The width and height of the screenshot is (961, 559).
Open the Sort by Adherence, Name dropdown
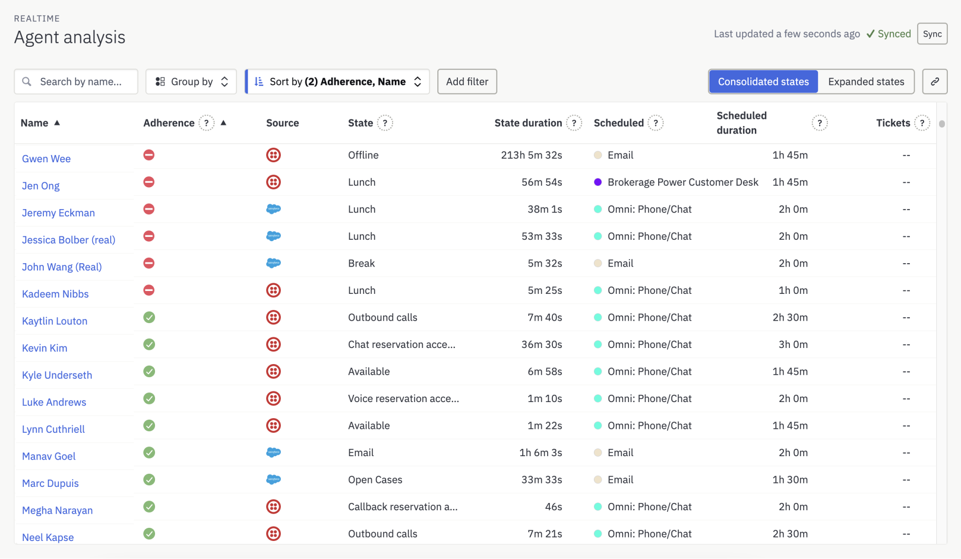337,81
